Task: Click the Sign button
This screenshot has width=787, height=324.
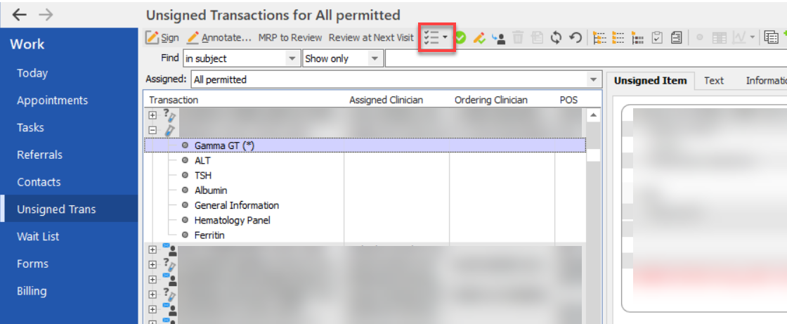Action: pos(162,38)
